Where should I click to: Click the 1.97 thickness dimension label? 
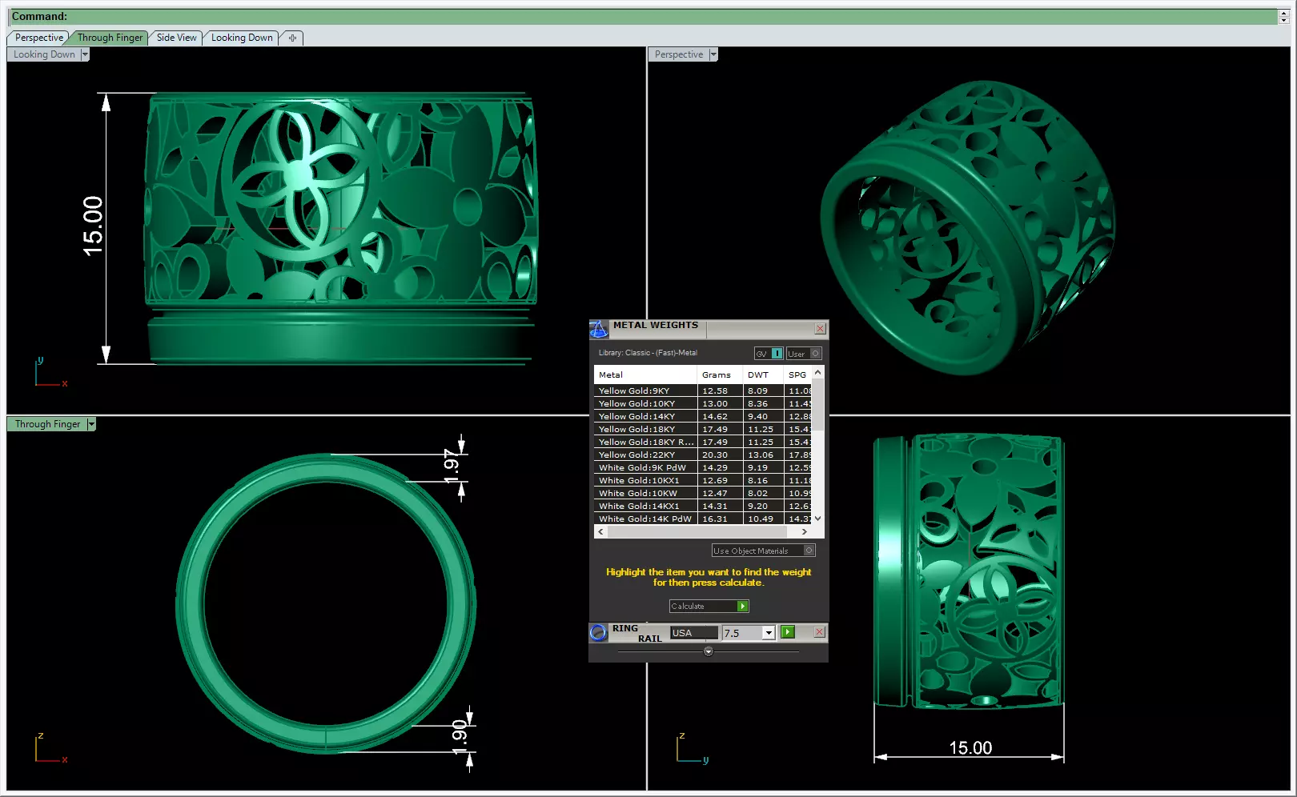452,466
